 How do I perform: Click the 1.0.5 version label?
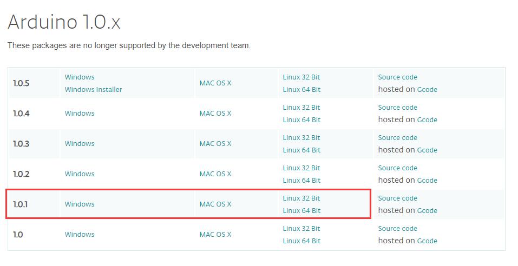tap(21, 83)
